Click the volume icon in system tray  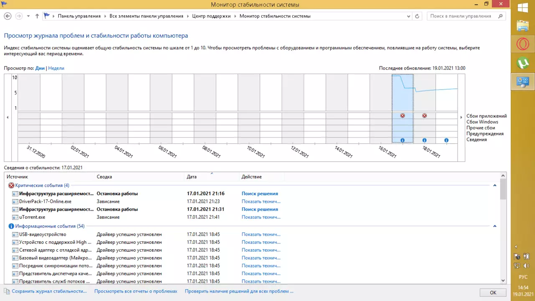point(527,265)
